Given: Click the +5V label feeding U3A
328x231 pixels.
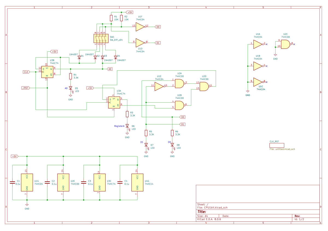Looking at the screenshot, I should point(90,88).
